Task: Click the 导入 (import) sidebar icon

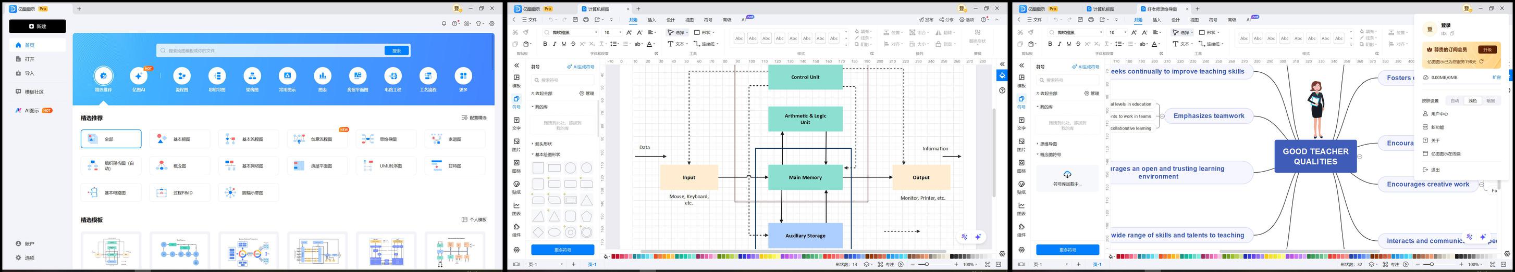Action: coord(18,73)
